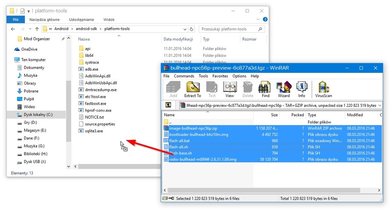Click the Add archive icon in WinRAR

click(x=173, y=89)
